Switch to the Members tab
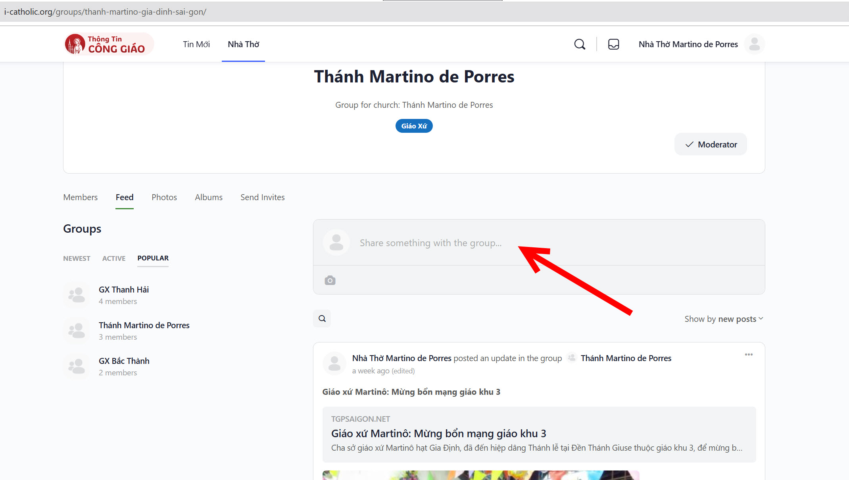849x480 pixels. (80, 197)
